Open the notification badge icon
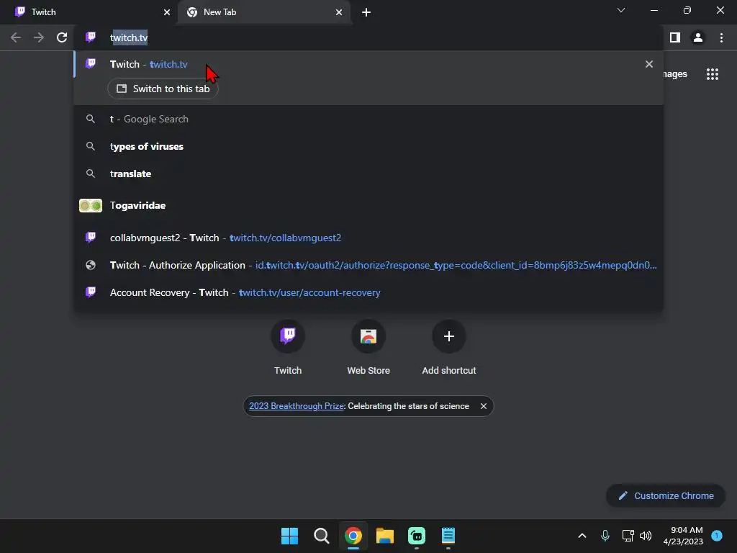The width and height of the screenshot is (737, 553). [717, 536]
